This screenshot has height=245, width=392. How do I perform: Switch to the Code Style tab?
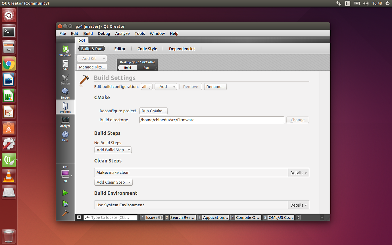pyautogui.click(x=147, y=49)
